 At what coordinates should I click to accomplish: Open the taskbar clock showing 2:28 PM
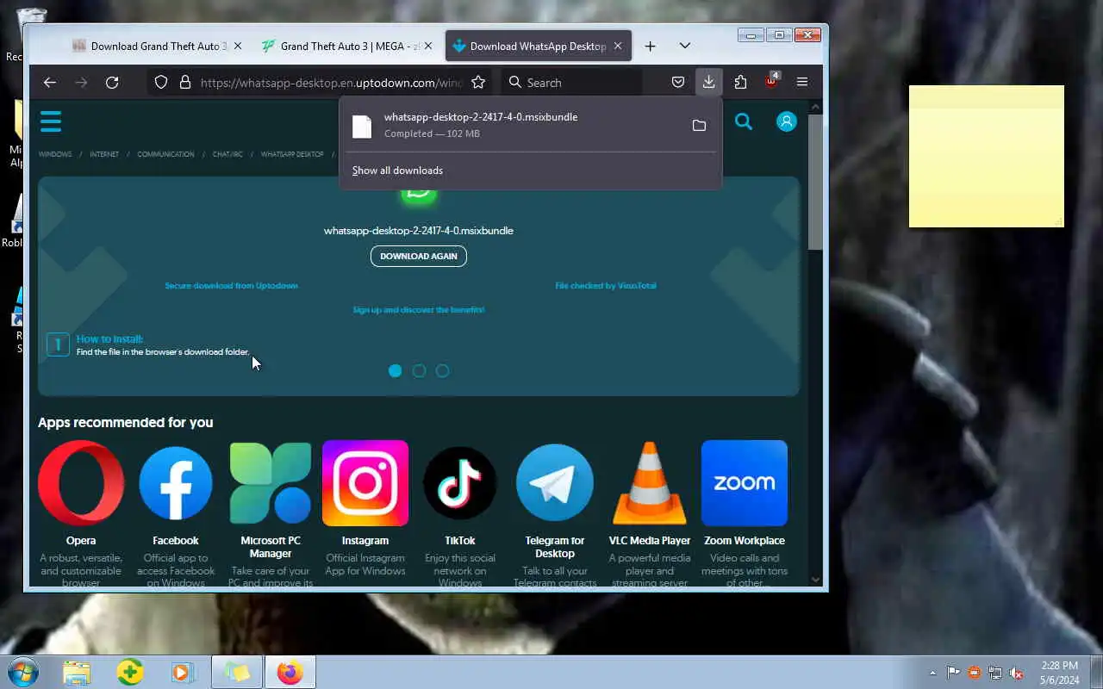pyautogui.click(x=1059, y=672)
